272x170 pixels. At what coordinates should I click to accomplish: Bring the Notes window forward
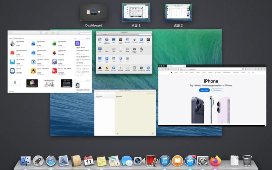125,112
